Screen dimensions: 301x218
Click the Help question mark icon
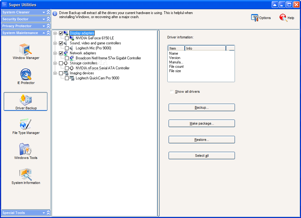[x=283, y=18]
